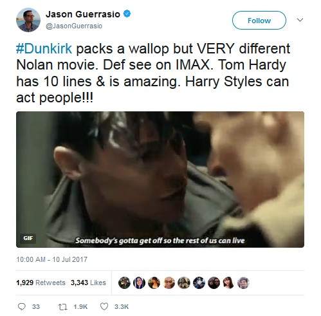Click the reply speech bubble icon
Screen dimensions: 321x316
[x=22, y=306]
